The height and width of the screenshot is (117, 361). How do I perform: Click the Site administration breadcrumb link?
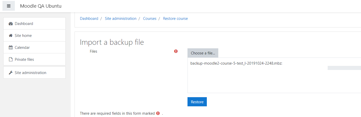(121, 19)
